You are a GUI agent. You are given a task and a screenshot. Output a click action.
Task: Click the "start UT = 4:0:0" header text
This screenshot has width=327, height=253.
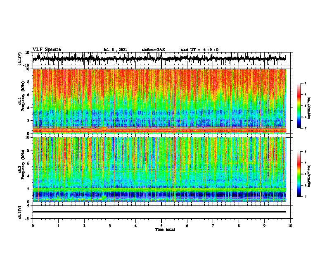[199, 50]
